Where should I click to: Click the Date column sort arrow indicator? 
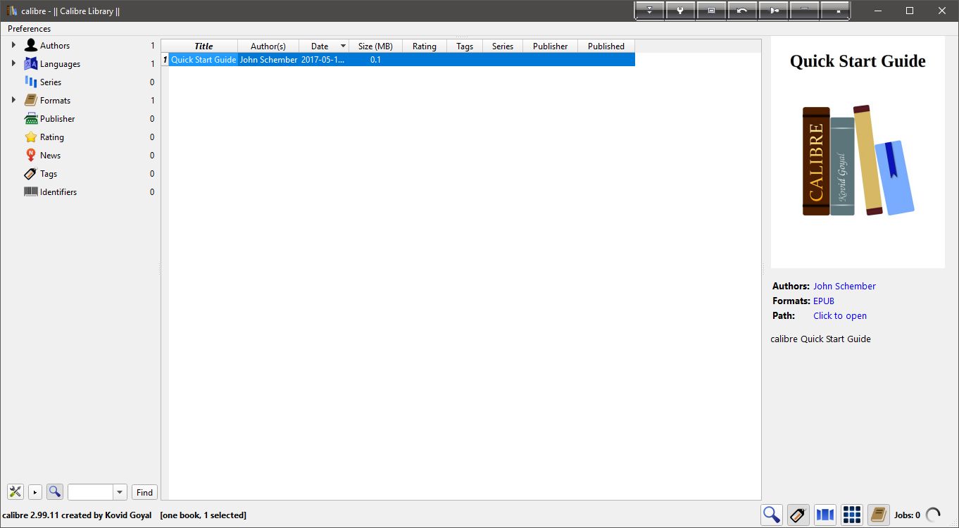click(344, 46)
